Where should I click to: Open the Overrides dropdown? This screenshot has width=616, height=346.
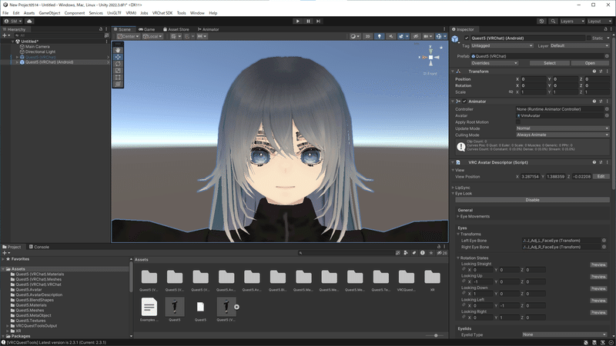pyautogui.click(x=494, y=63)
